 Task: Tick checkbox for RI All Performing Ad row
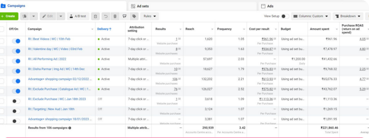pyautogui.click(x=1, y=61)
